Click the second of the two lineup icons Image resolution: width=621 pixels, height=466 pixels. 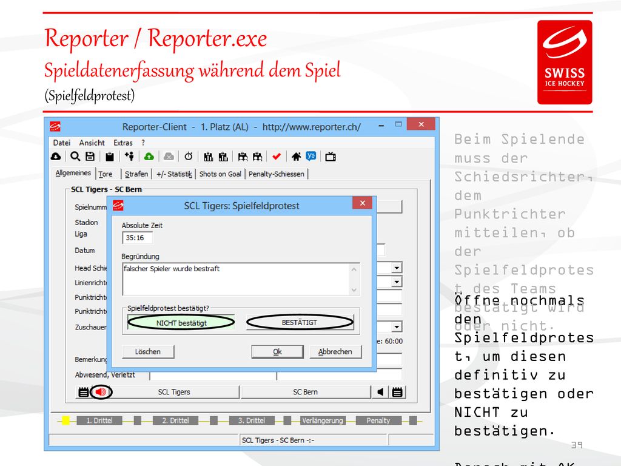coord(223,157)
